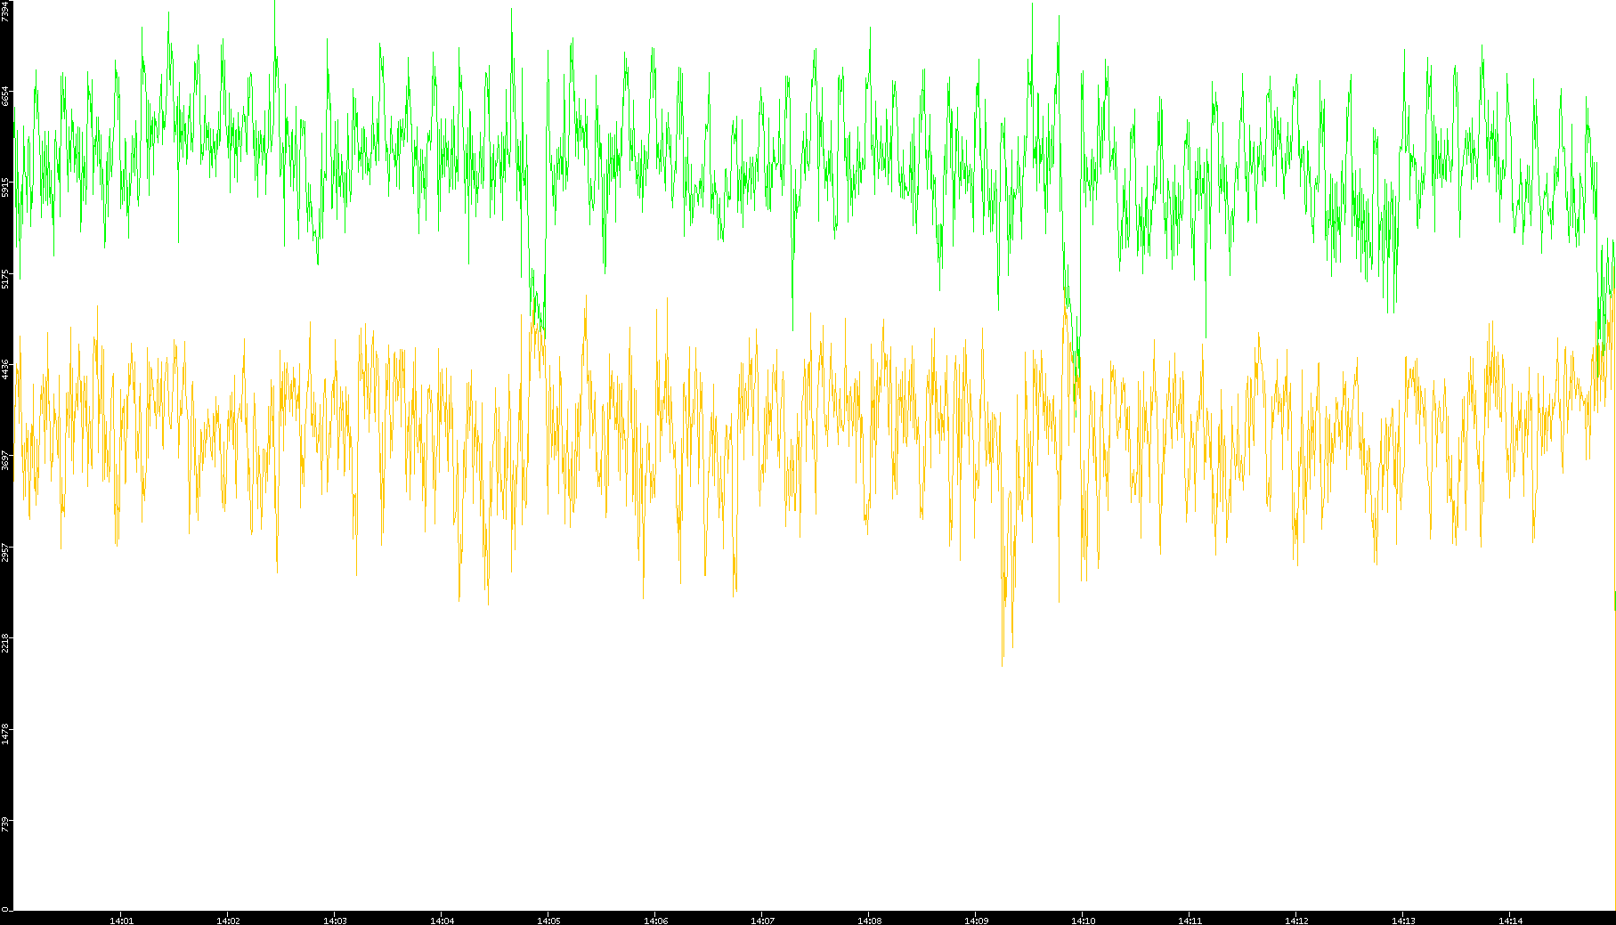Screen dimensions: 1616x925
Task: Click the 2218 y-axis label
Action: pos(6,643)
